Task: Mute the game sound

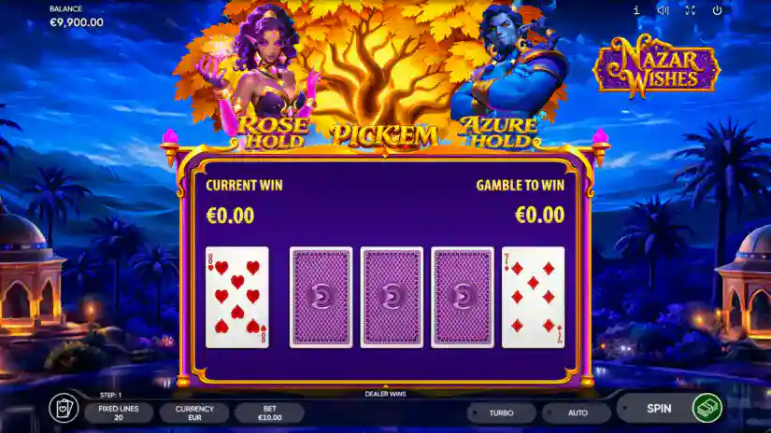Action: 663,10
